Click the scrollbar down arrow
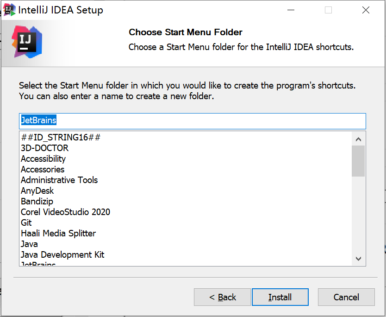386x317 pixels. pyautogui.click(x=358, y=259)
